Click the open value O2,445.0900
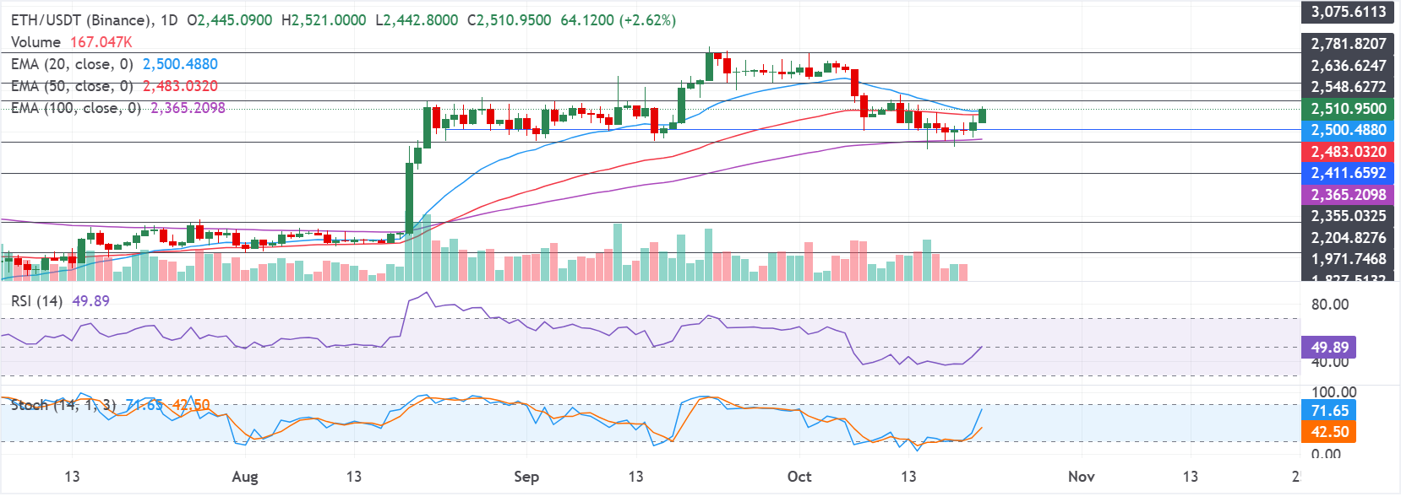Screen dimensions: 1401x502 click(x=230, y=19)
